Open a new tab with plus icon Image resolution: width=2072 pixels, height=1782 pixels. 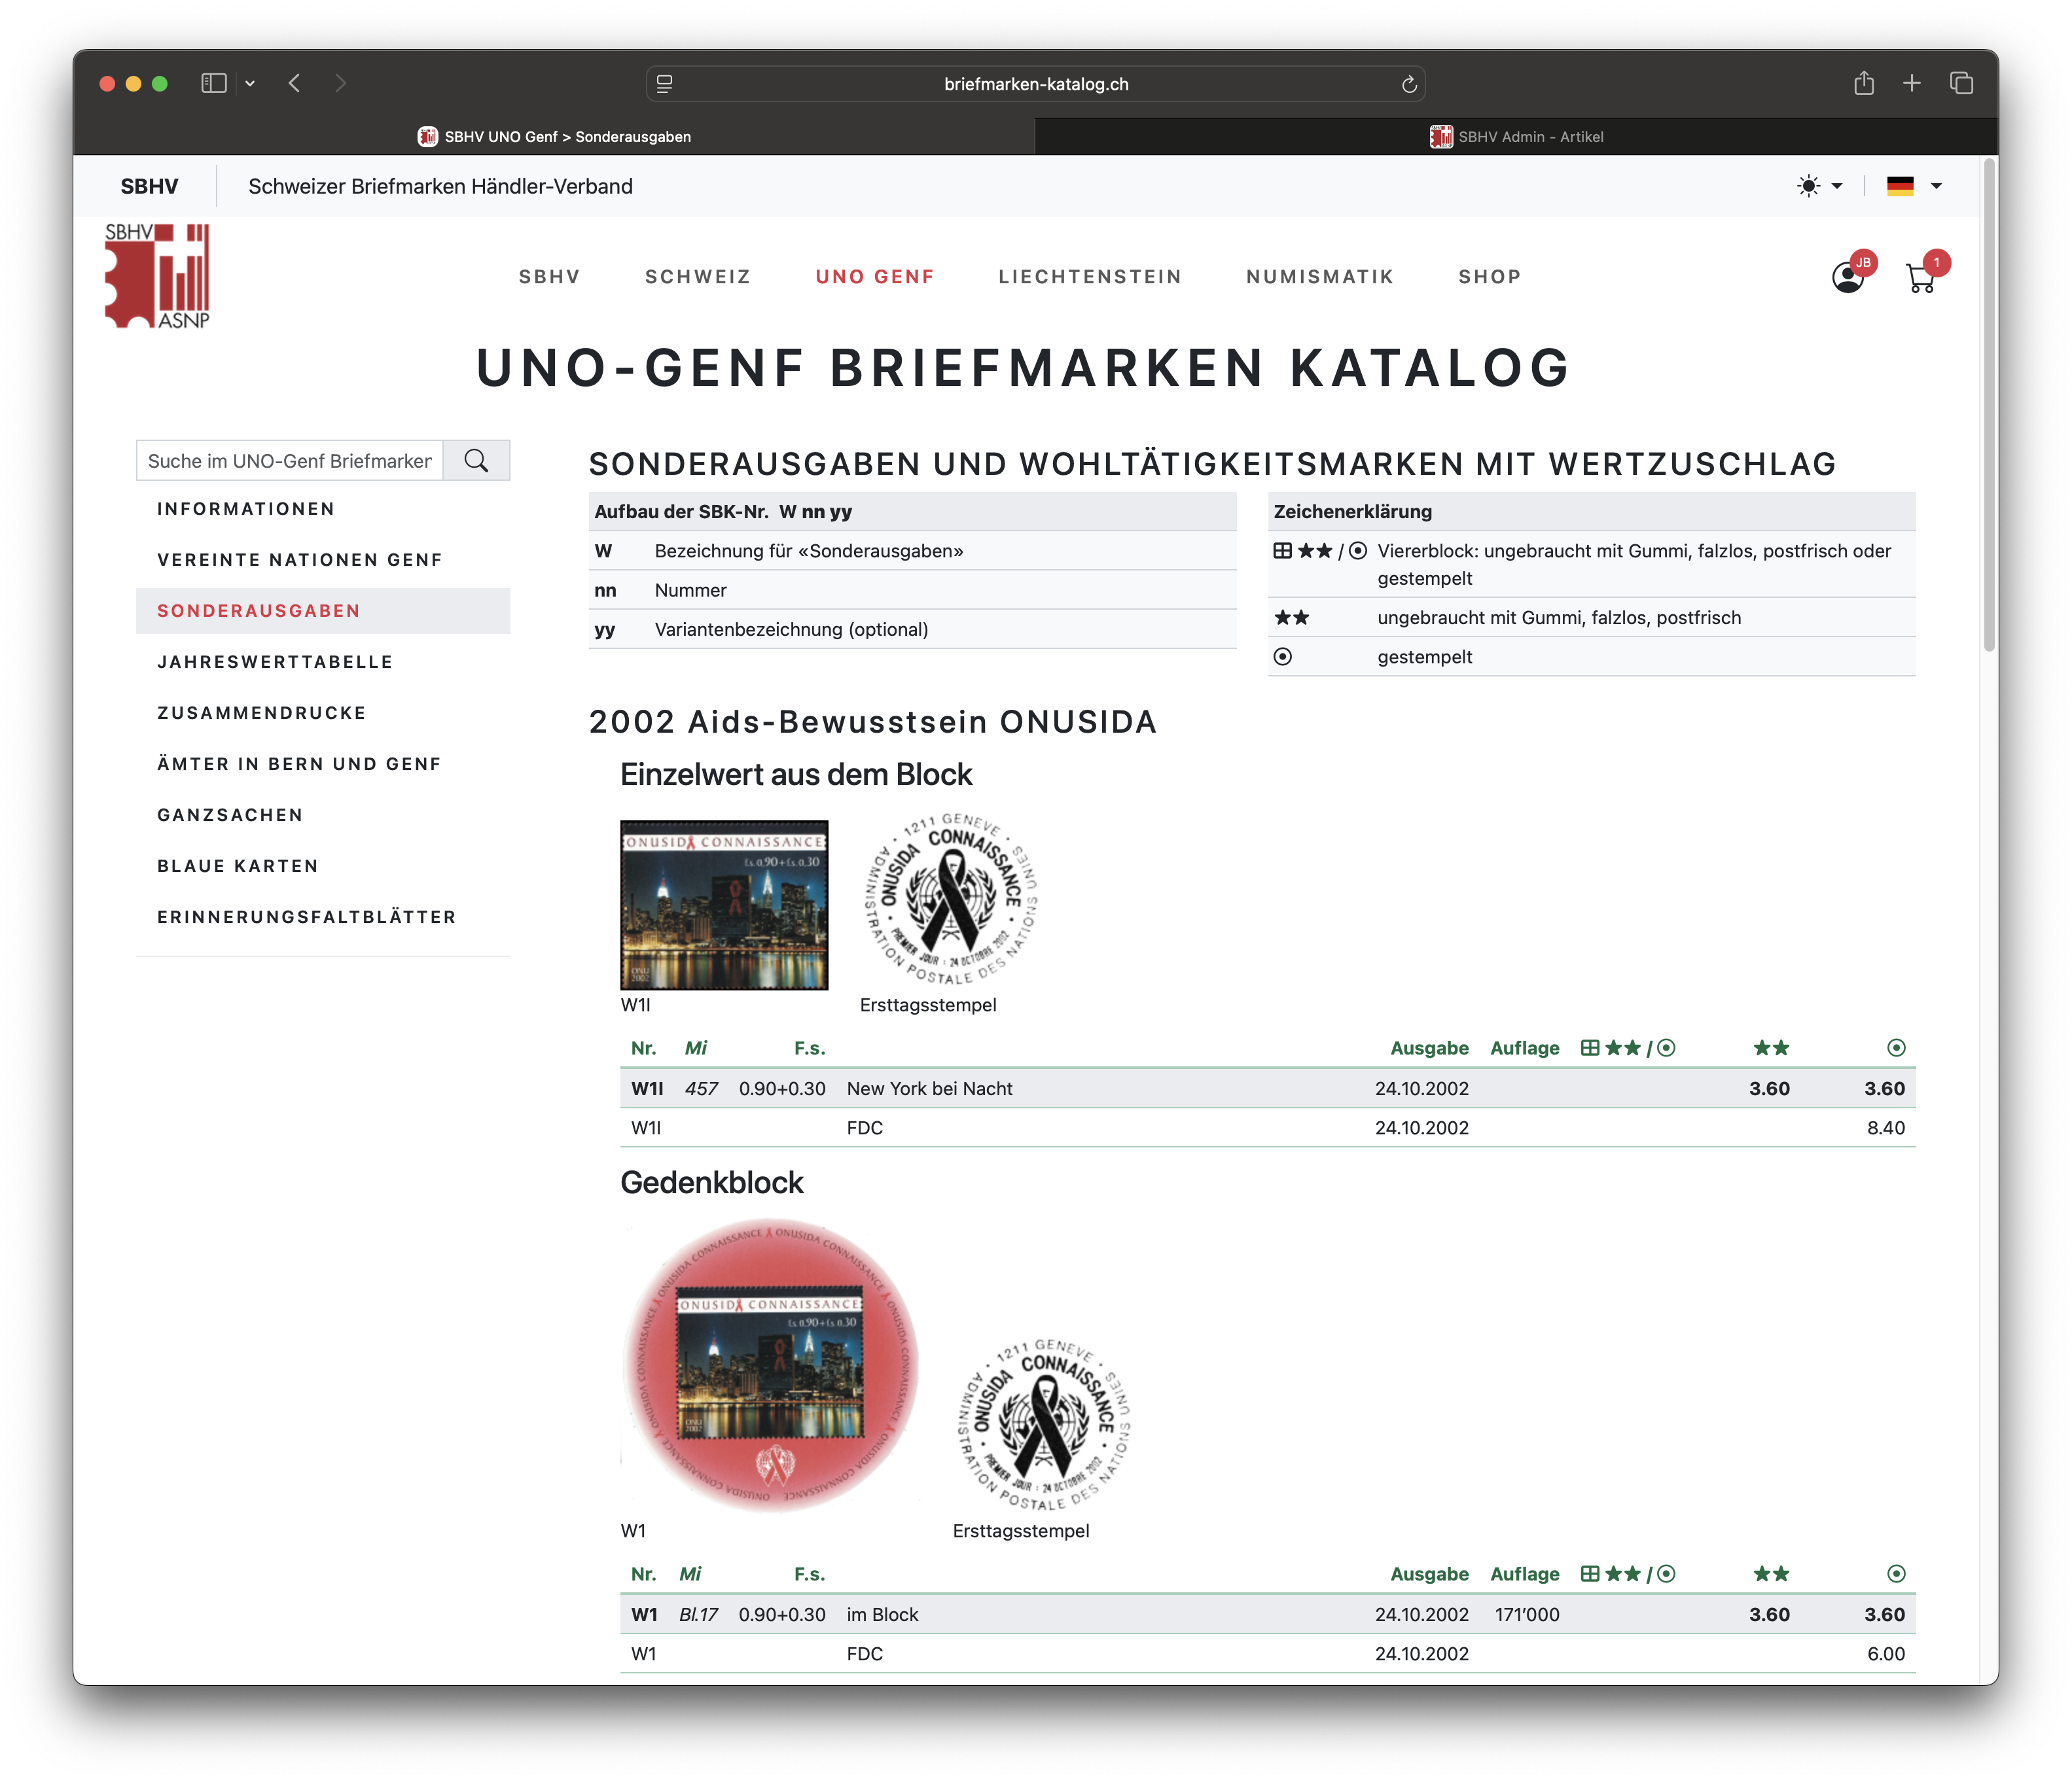(x=1912, y=83)
